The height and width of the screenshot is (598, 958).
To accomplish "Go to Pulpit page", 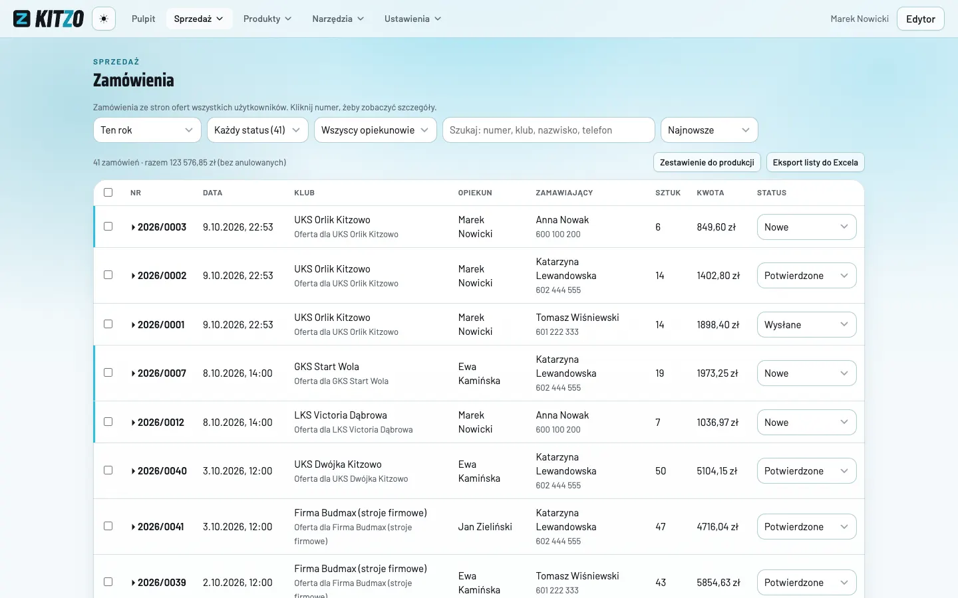I will coord(143,19).
